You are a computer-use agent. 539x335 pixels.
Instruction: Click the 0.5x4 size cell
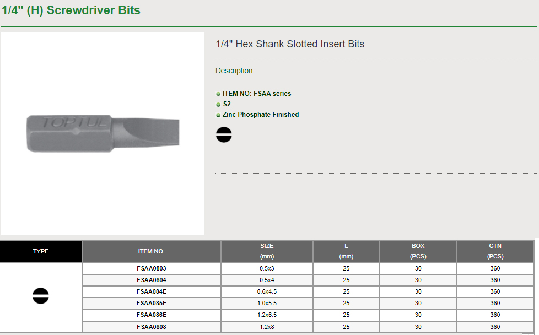point(267,280)
